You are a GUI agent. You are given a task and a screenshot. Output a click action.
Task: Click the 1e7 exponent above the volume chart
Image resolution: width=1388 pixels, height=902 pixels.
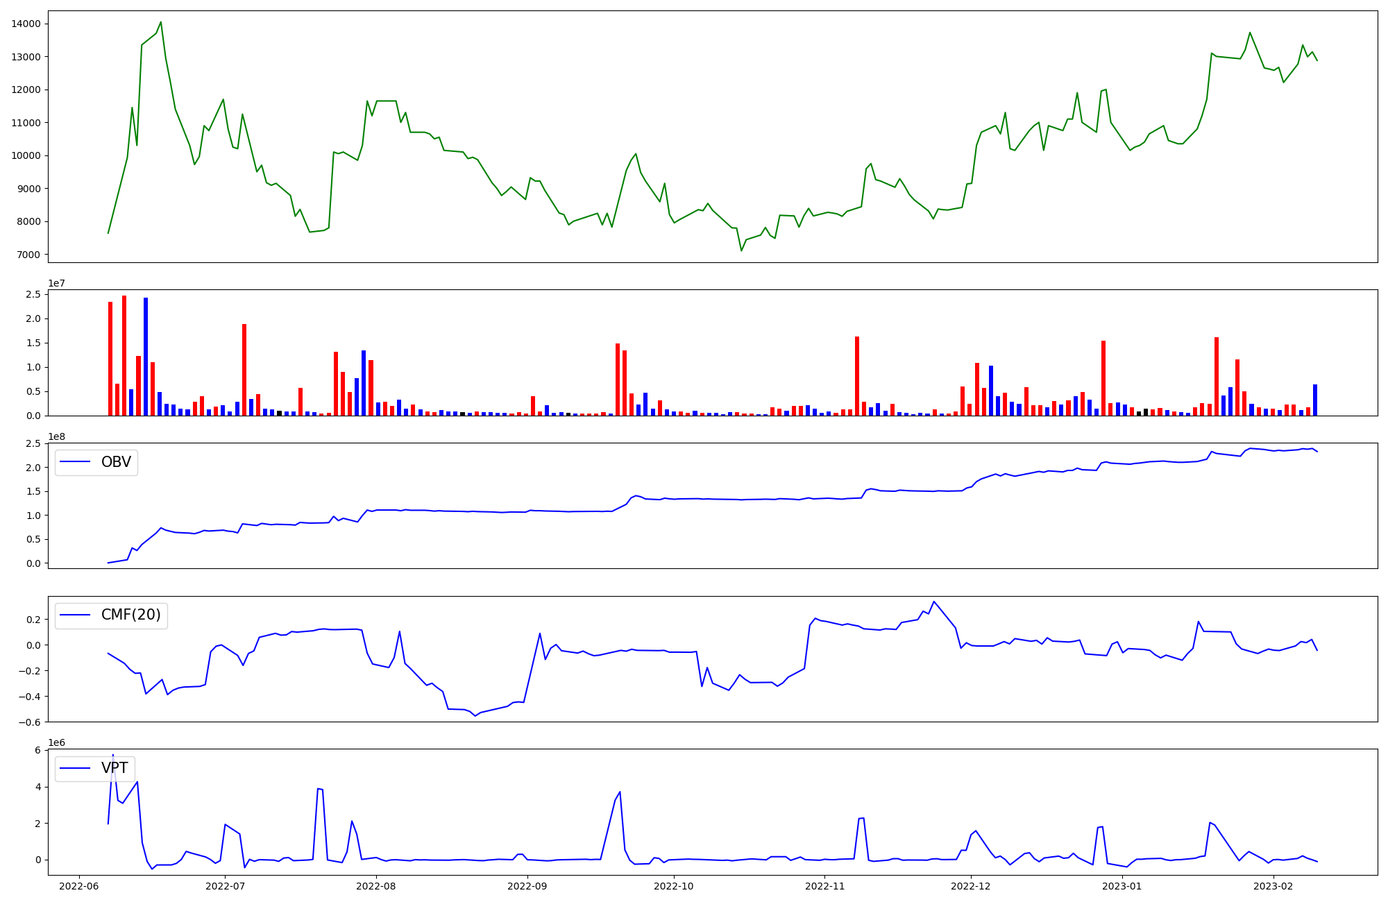[56, 284]
